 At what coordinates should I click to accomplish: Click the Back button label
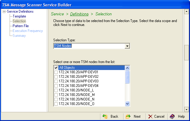[114, 116]
